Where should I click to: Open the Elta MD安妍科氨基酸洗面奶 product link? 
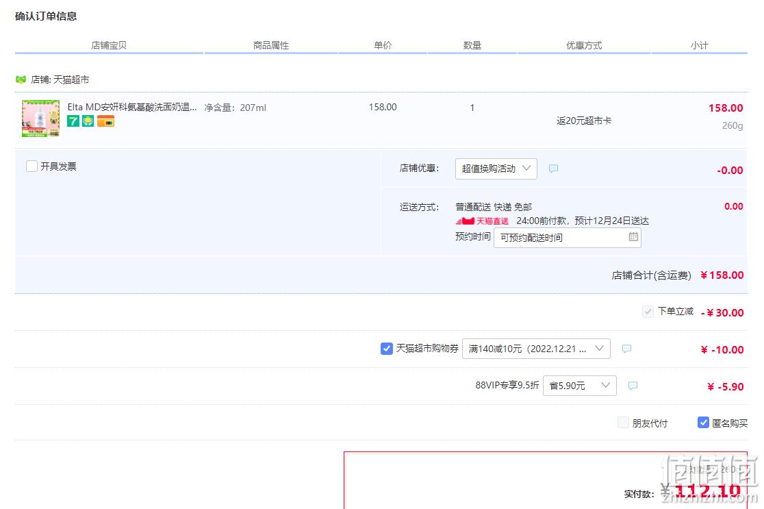click(x=132, y=108)
